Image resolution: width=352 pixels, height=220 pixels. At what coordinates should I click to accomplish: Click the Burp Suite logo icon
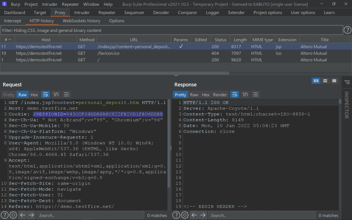click(5, 4)
